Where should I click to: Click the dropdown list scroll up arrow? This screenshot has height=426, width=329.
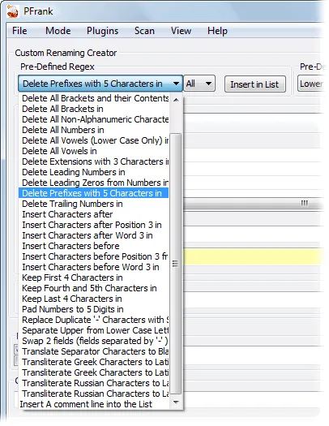176,100
